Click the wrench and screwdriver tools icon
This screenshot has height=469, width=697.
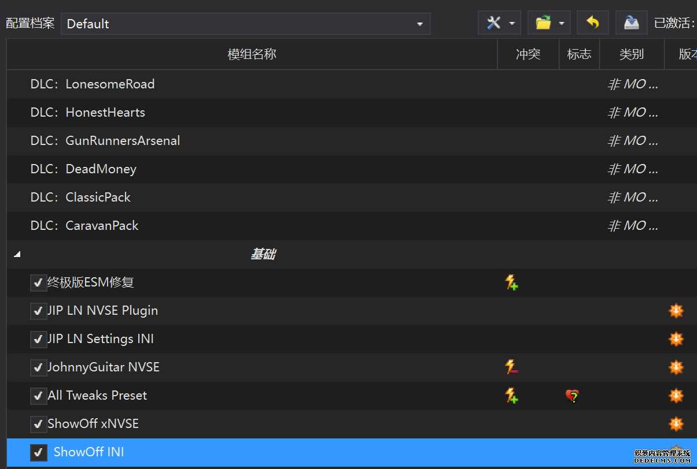pyautogui.click(x=493, y=23)
